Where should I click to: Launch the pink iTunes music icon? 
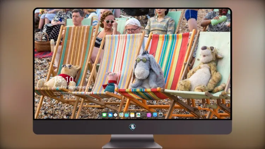[149, 115]
